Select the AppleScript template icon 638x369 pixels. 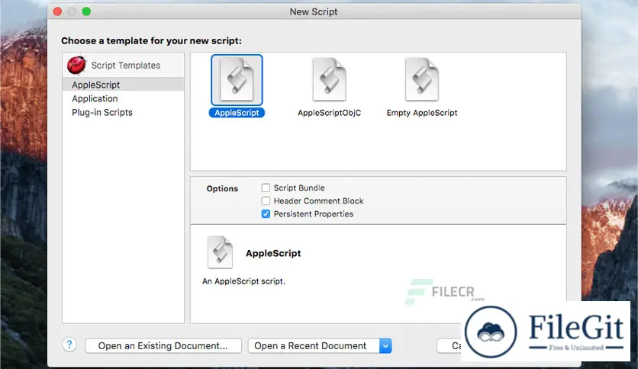pyautogui.click(x=237, y=79)
